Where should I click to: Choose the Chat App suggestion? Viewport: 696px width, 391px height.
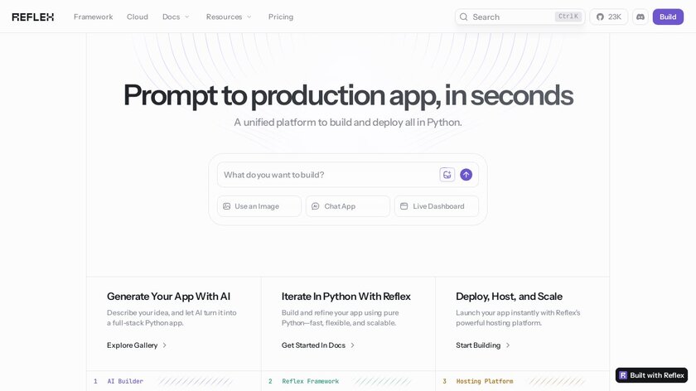[x=347, y=206]
